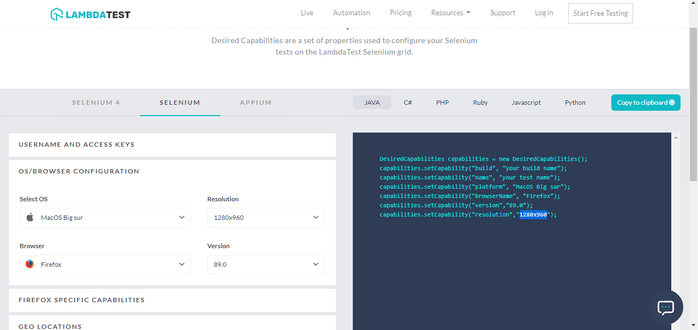Open the Log in link
698x330 pixels.
(x=544, y=13)
